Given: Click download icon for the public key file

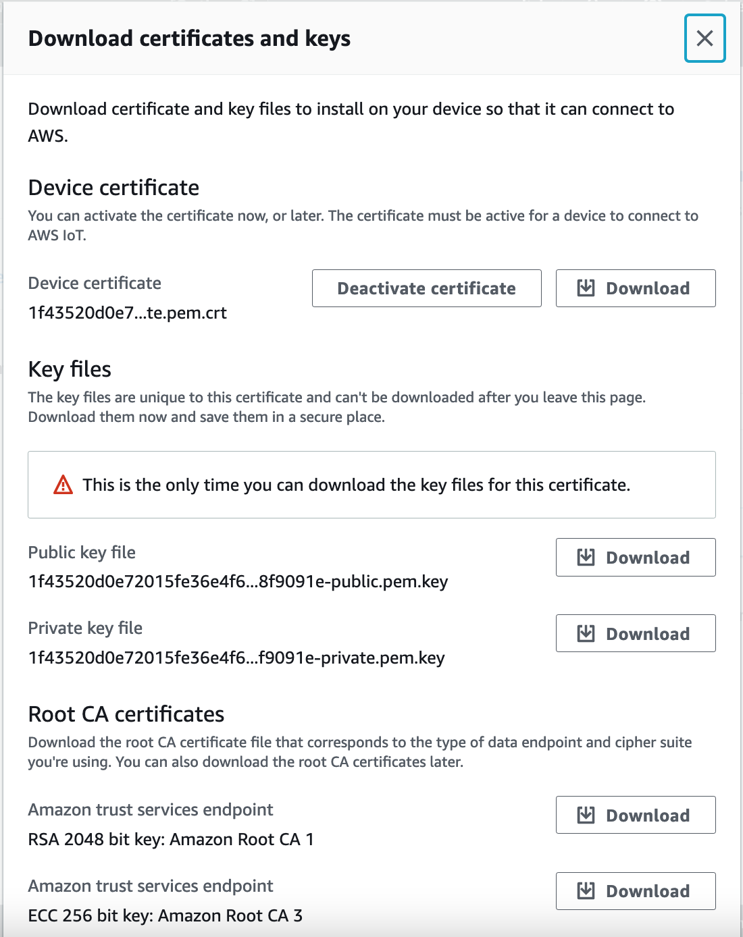Looking at the screenshot, I should [x=586, y=558].
